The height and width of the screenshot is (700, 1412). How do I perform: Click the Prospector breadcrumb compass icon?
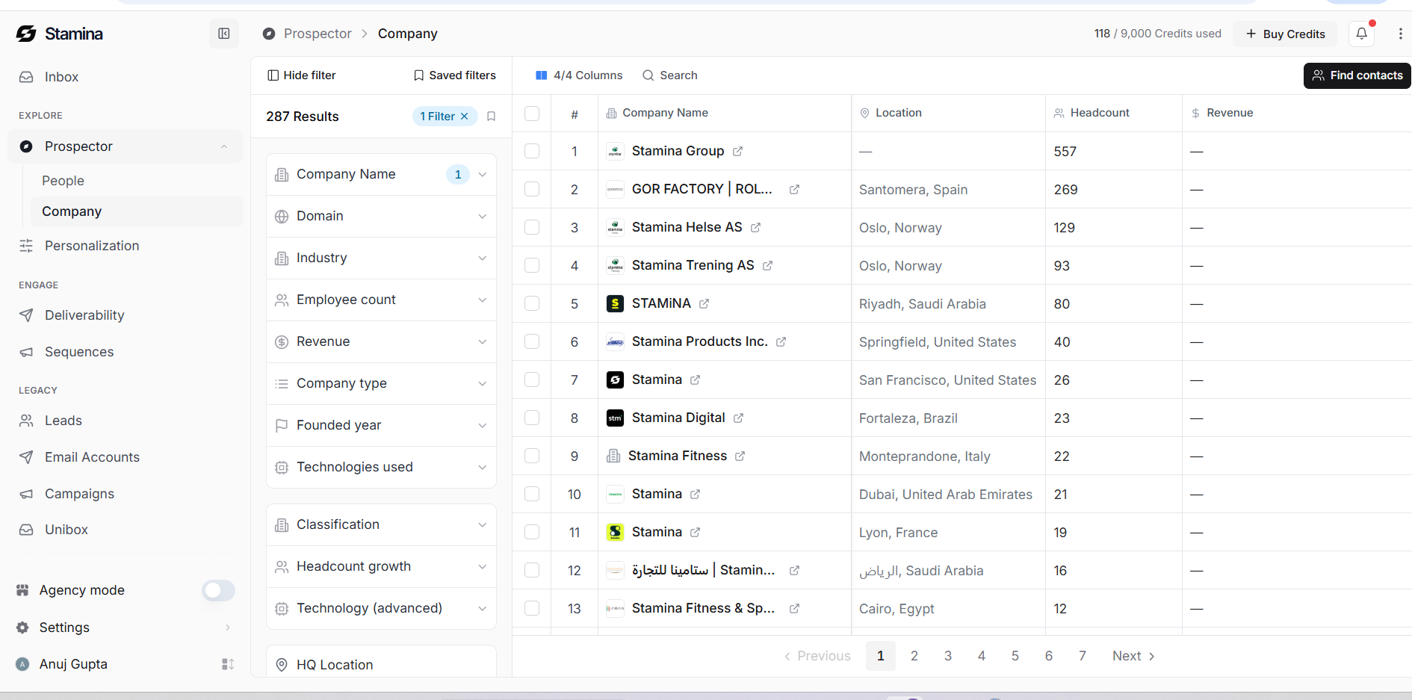point(269,34)
